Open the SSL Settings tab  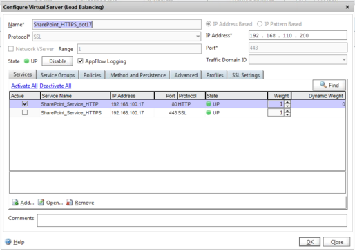click(246, 75)
